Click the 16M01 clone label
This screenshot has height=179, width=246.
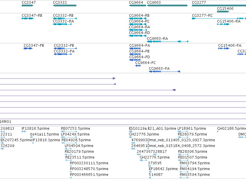pos(6,122)
